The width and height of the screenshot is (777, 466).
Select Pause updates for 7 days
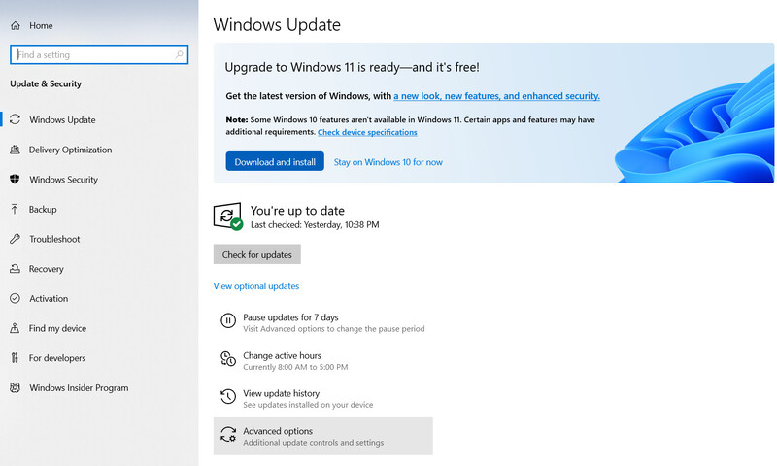pyautogui.click(x=323, y=322)
